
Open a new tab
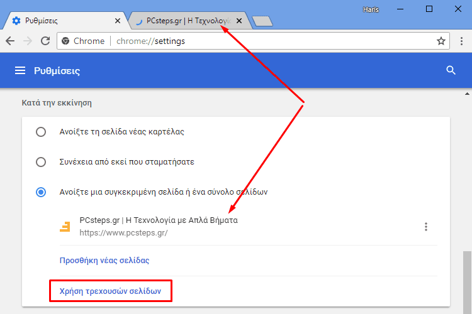[262, 21]
